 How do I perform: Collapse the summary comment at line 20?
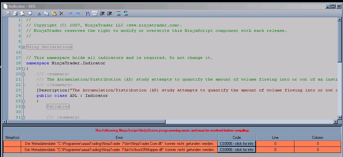tap(23, 74)
